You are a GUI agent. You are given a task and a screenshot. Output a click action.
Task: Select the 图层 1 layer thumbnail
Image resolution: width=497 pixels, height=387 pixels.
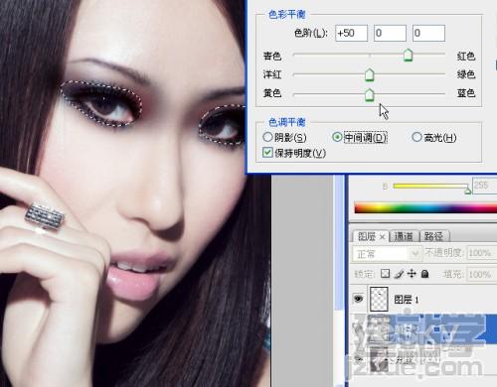[379, 300]
